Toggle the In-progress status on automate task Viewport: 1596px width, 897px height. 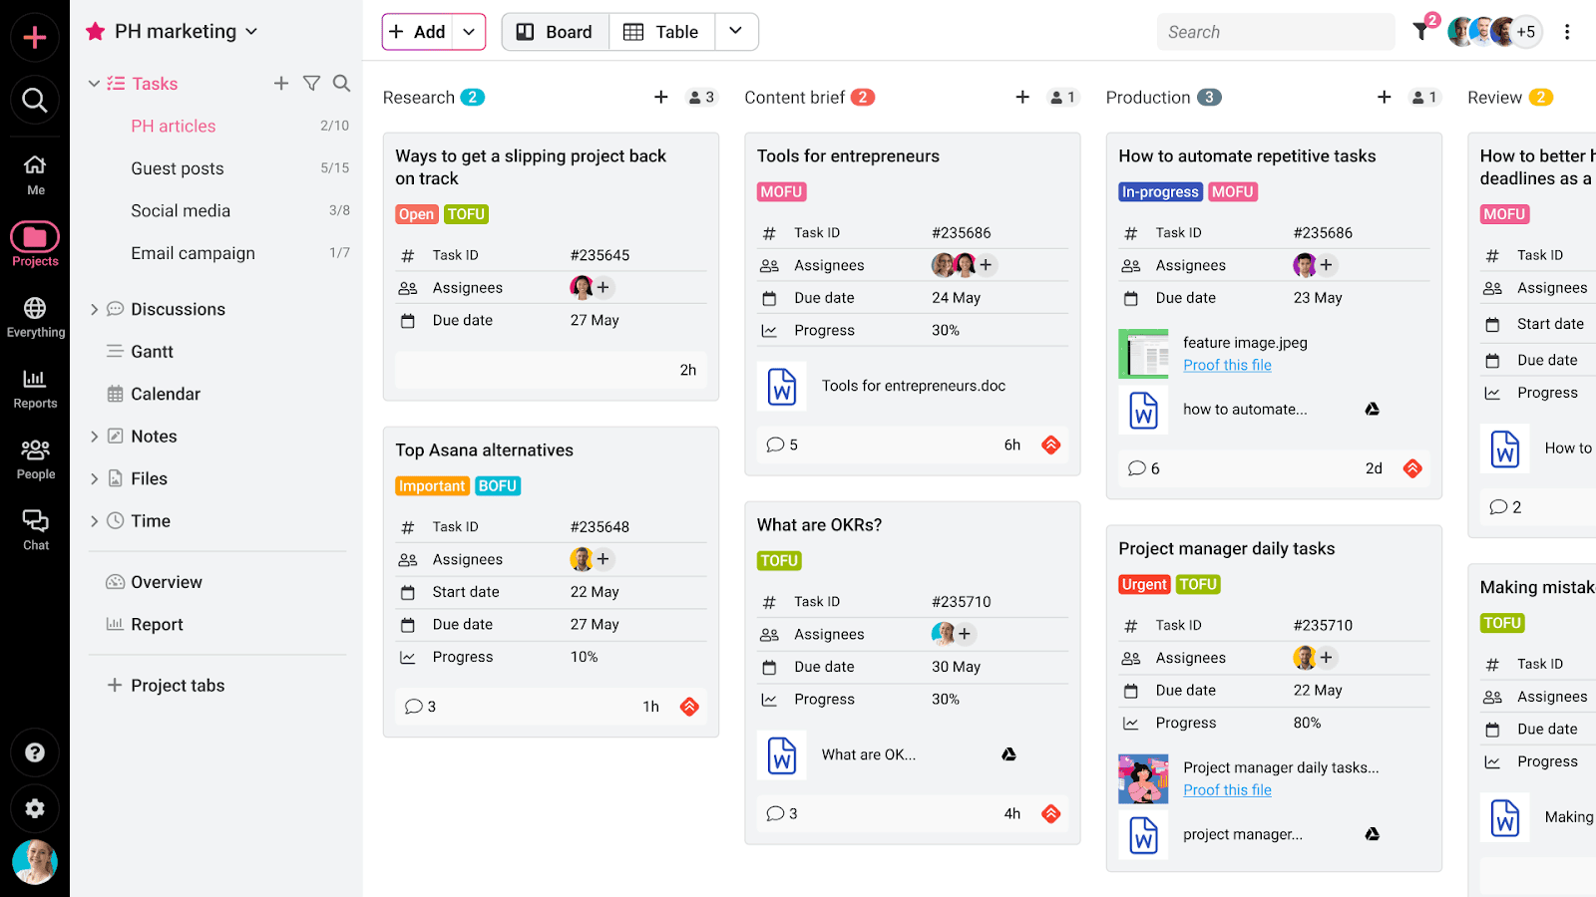tap(1160, 191)
